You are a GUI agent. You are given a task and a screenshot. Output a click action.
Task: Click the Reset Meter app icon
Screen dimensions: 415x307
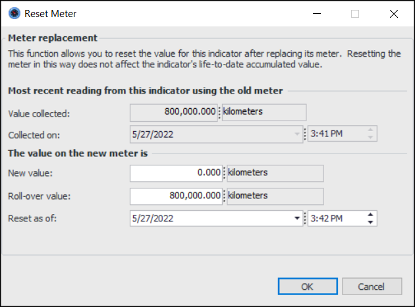14,13
